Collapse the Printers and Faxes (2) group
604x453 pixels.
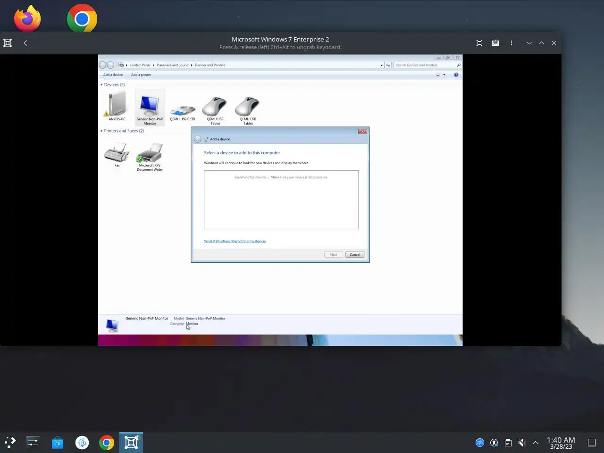point(101,131)
